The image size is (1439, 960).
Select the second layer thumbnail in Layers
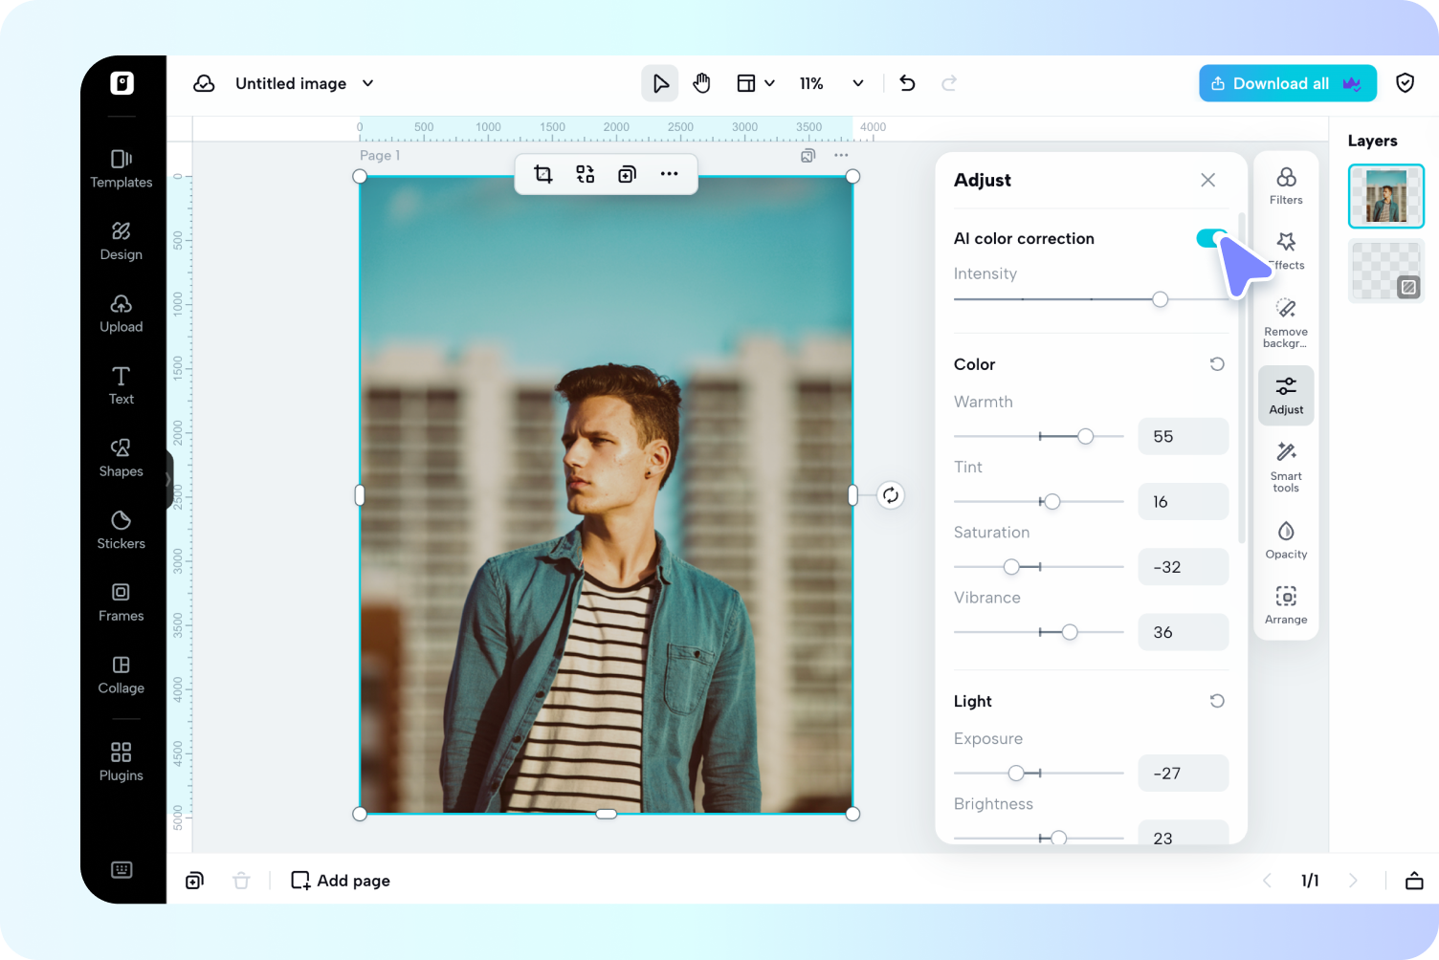point(1385,271)
